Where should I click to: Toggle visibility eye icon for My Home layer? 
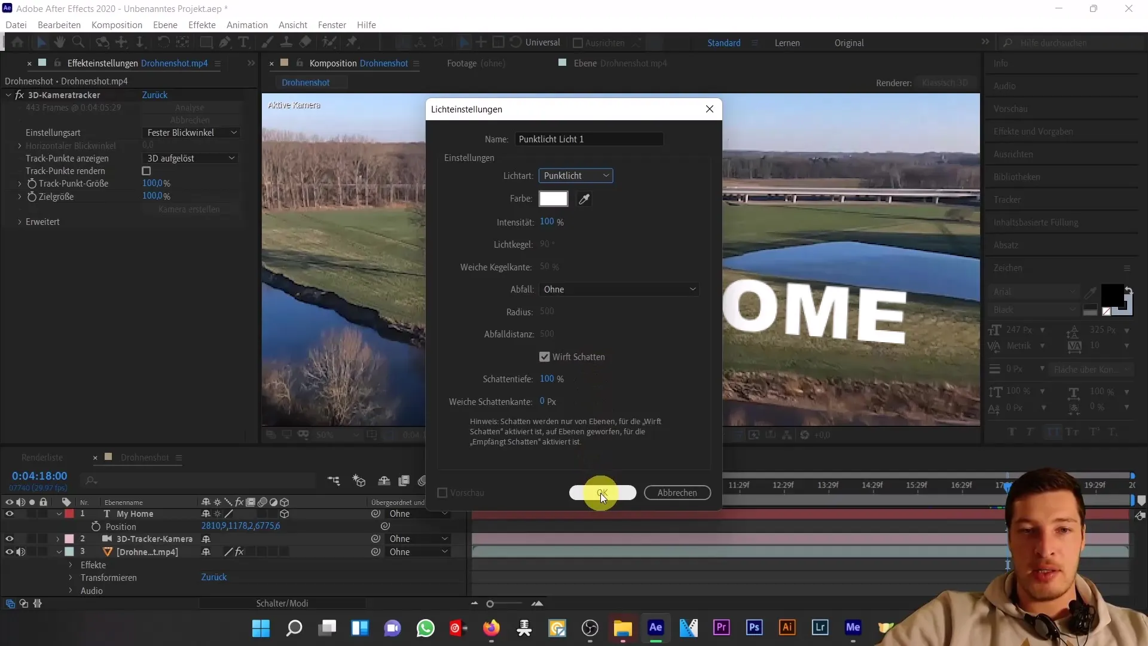10,513
